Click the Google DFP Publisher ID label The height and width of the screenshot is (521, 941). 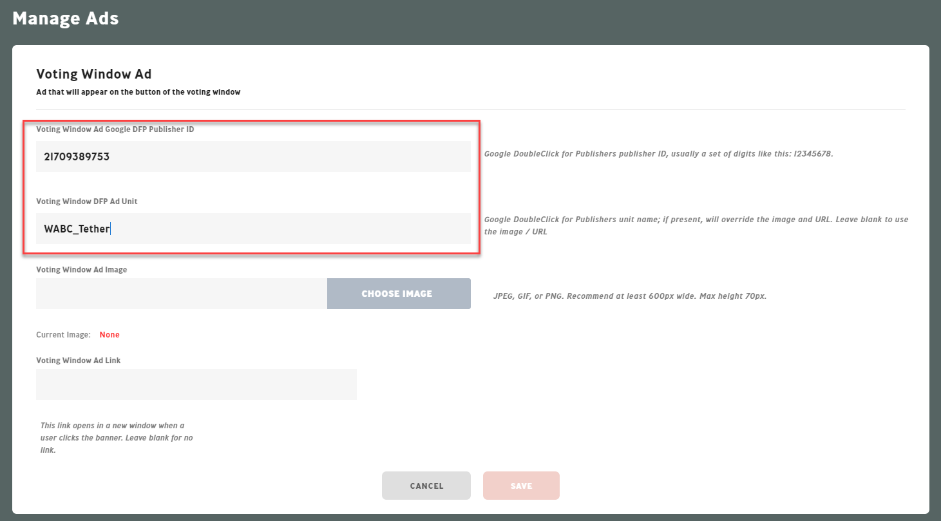(115, 129)
